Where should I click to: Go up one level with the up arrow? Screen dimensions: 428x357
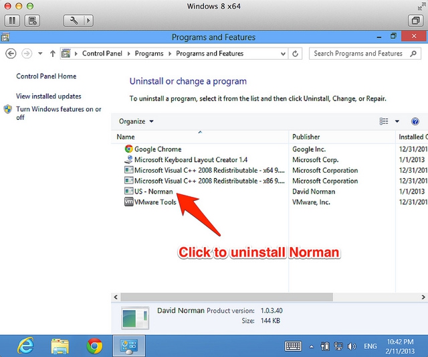[53, 54]
